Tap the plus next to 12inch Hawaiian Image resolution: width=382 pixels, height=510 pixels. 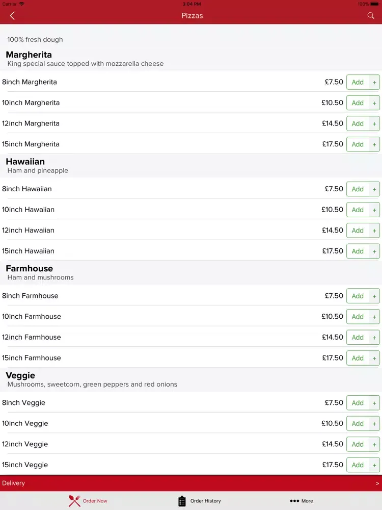374,231
